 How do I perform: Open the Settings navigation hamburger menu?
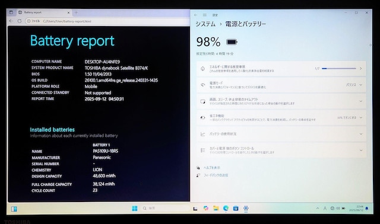(204, 15)
